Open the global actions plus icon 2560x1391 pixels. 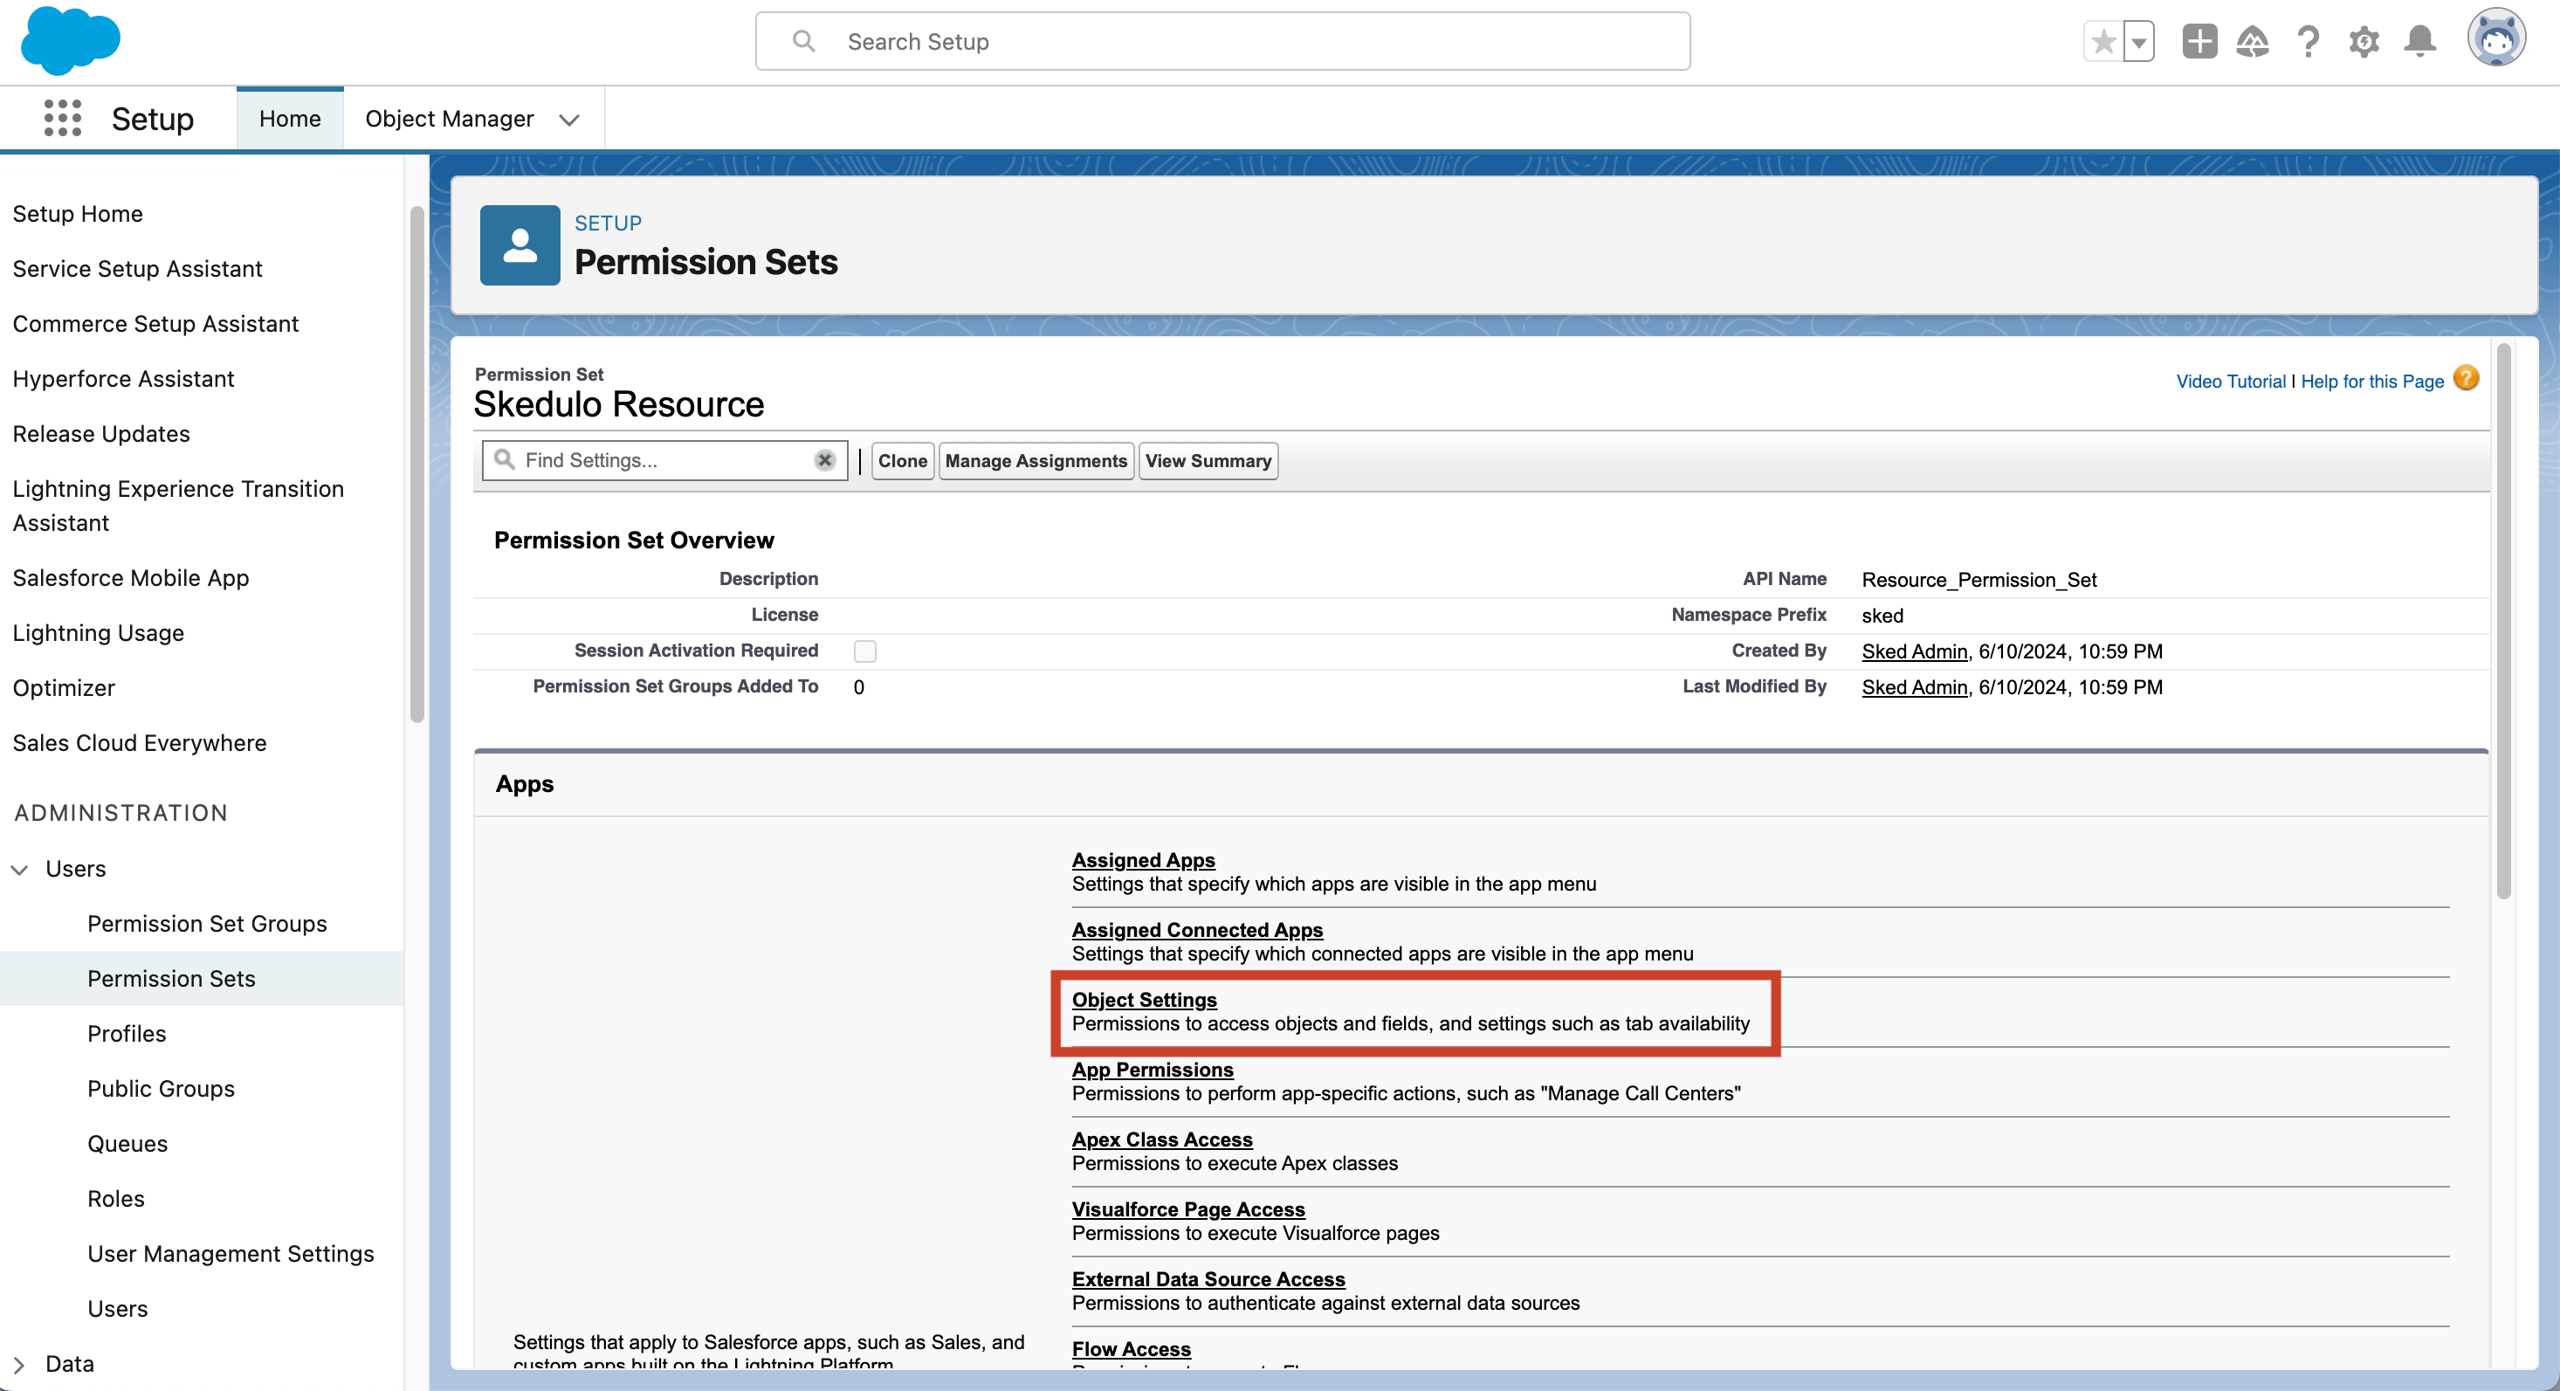pos(2199,42)
